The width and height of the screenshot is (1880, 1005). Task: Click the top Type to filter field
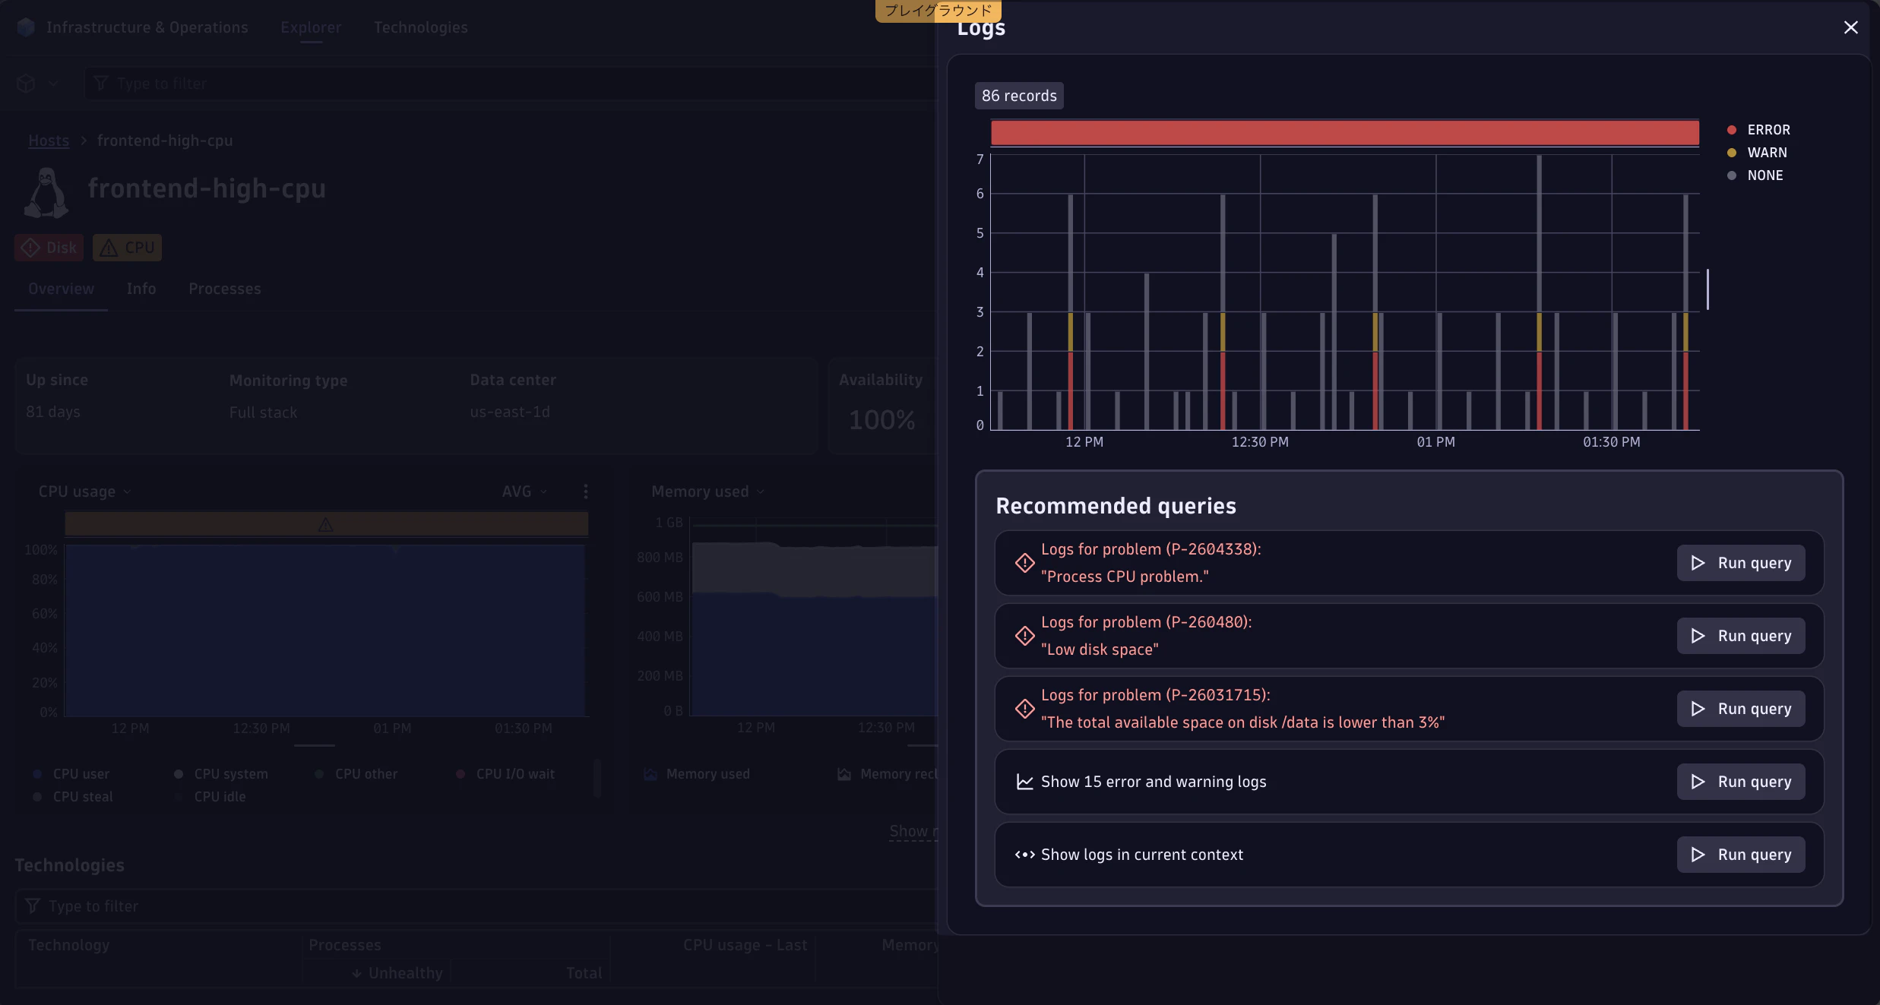pyautogui.click(x=509, y=84)
